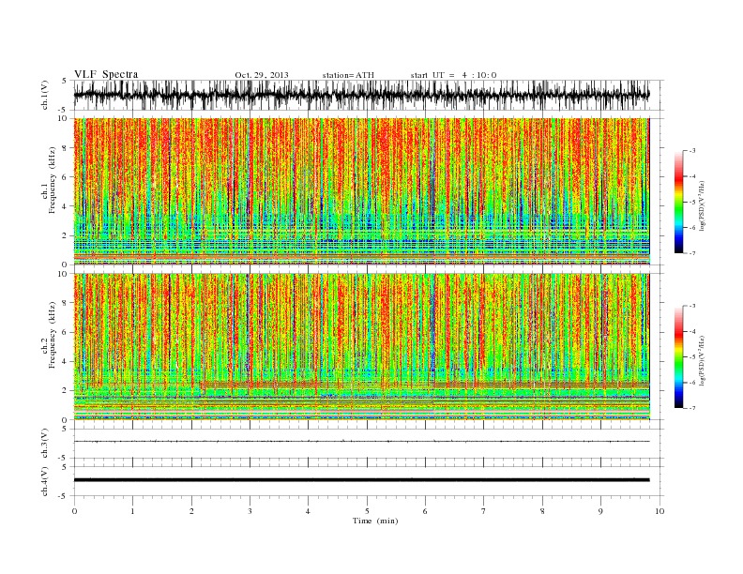Click the "VLF Spectra" plot title
The image size is (743, 574).
tap(106, 74)
